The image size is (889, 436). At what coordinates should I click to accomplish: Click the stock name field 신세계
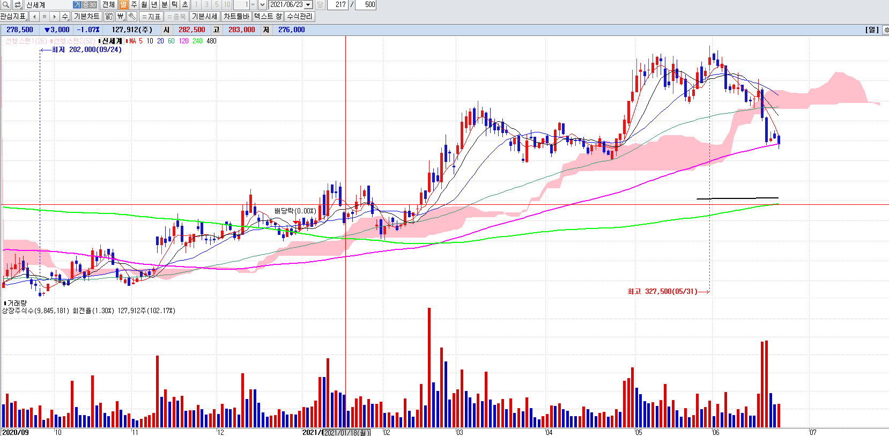(x=48, y=5)
